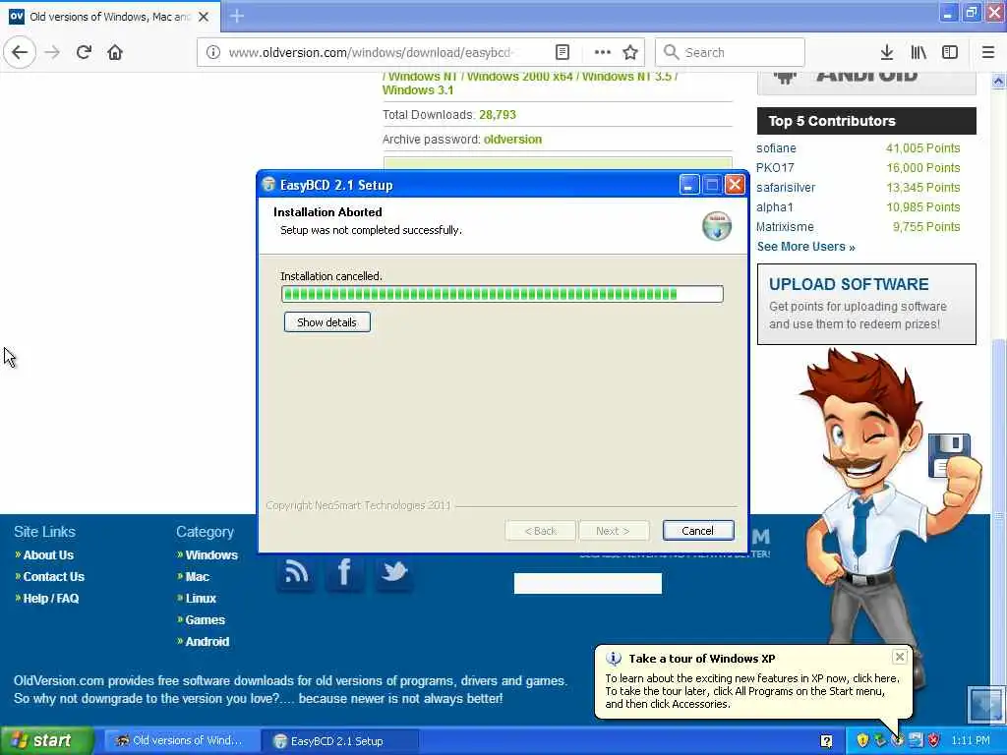Click the white footer input field
This screenshot has height=755, width=1007.
click(x=588, y=583)
